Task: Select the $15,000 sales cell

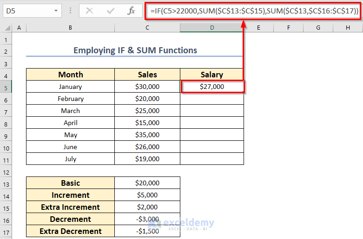Action: [147, 122]
